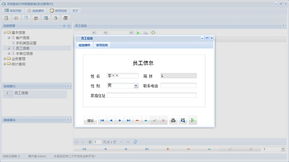Image resolution: width=289 pixels, height=162 pixels.
Task: Switch to the 使用指南 tab in the dialog
Action: (102, 45)
